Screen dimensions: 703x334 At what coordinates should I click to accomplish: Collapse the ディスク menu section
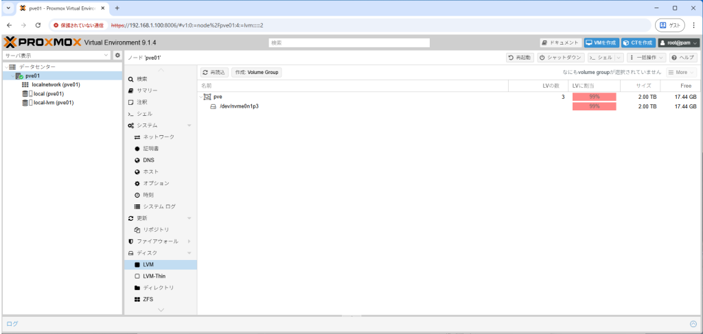(189, 253)
